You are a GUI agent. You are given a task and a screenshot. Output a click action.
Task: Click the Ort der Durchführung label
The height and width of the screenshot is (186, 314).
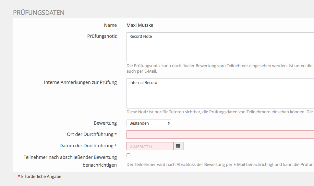click(x=89, y=134)
